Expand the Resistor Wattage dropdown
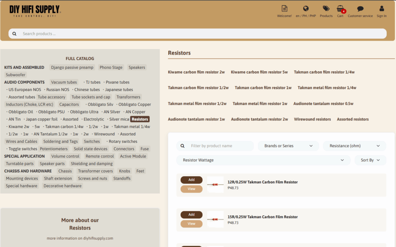Image resolution: width=396 pixels, height=247 pixels. (263, 160)
